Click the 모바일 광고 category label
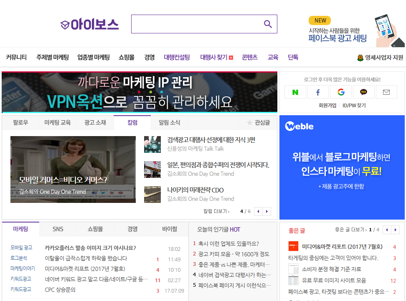 tap(21, 248)
